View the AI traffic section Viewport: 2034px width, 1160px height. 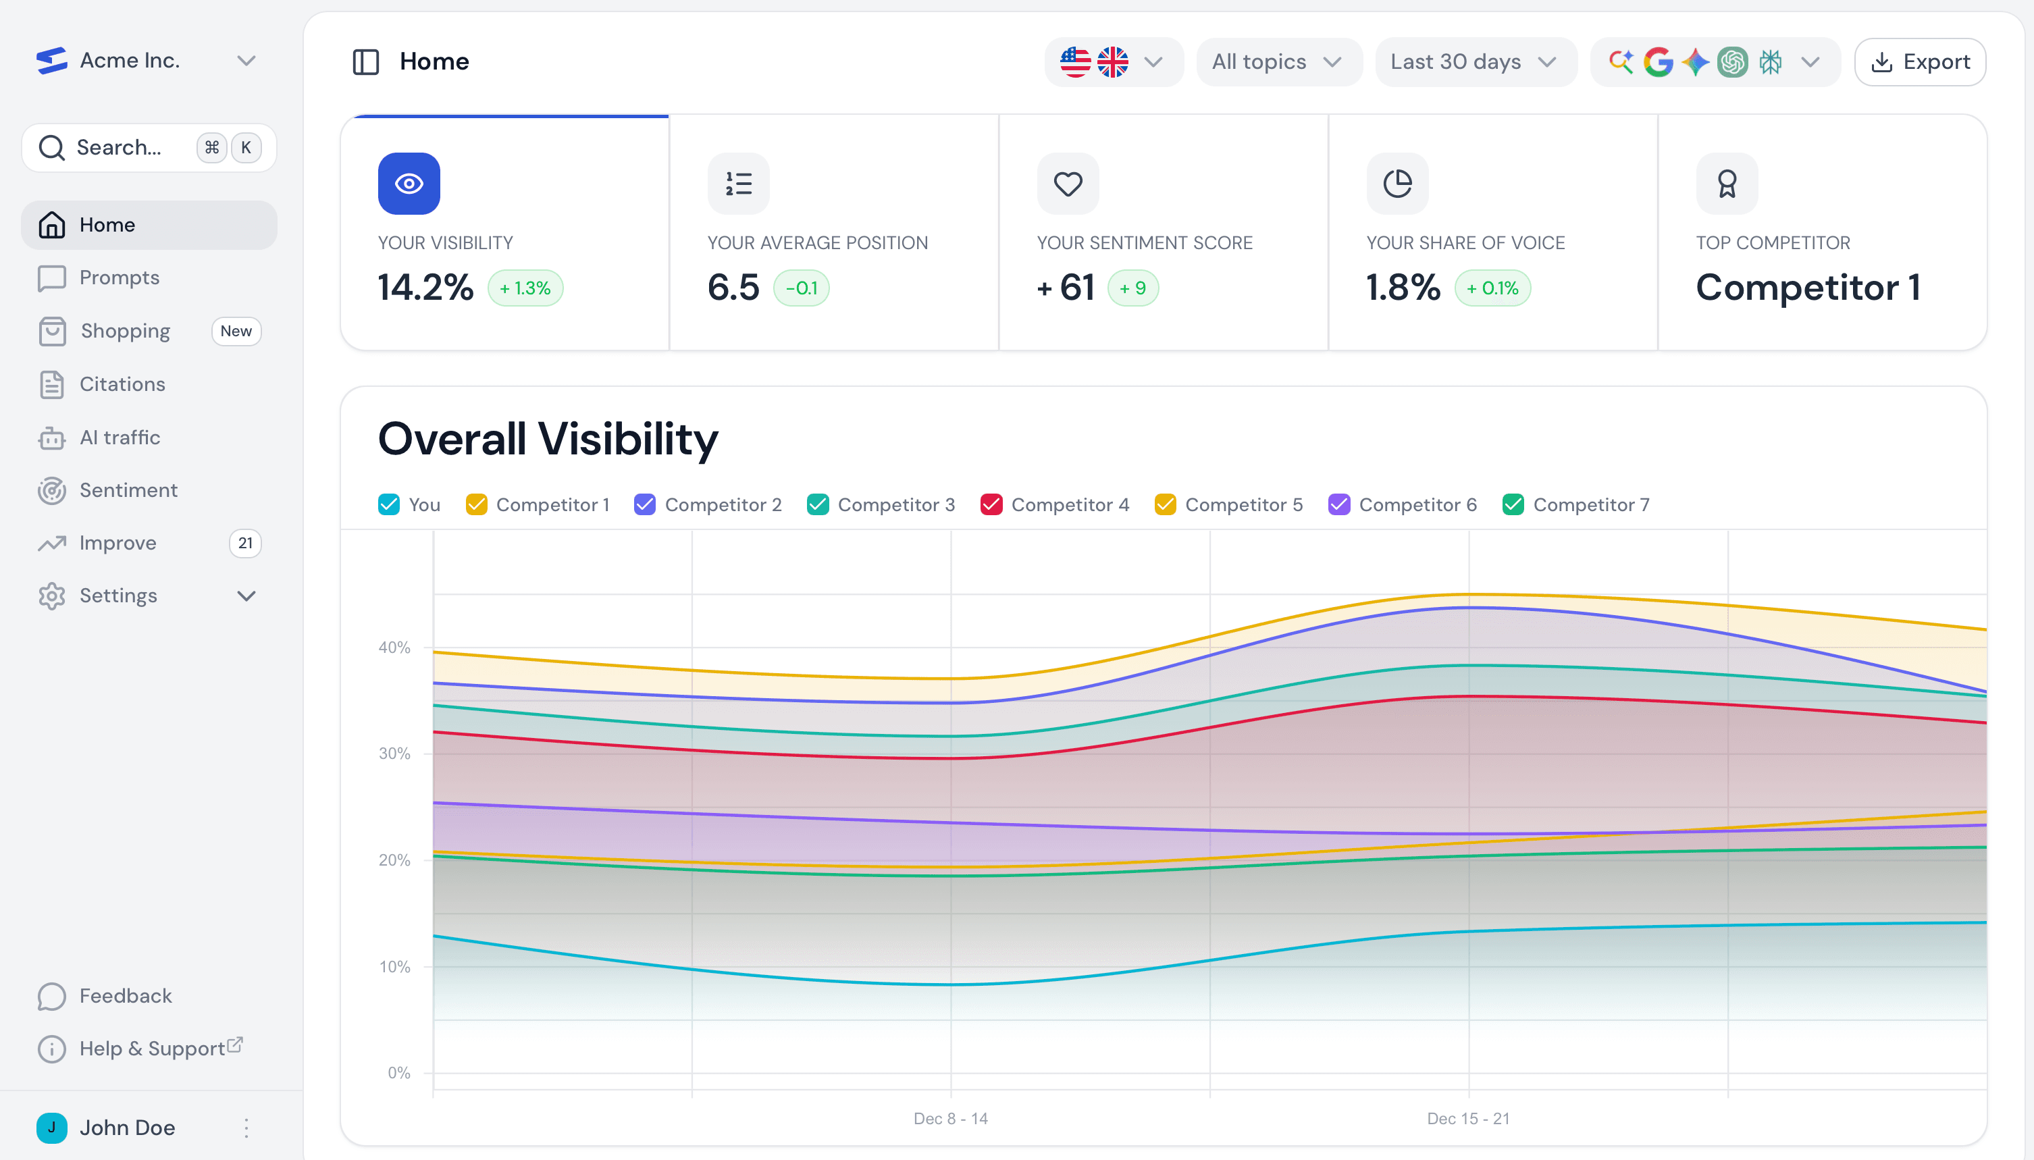(120, 438)
